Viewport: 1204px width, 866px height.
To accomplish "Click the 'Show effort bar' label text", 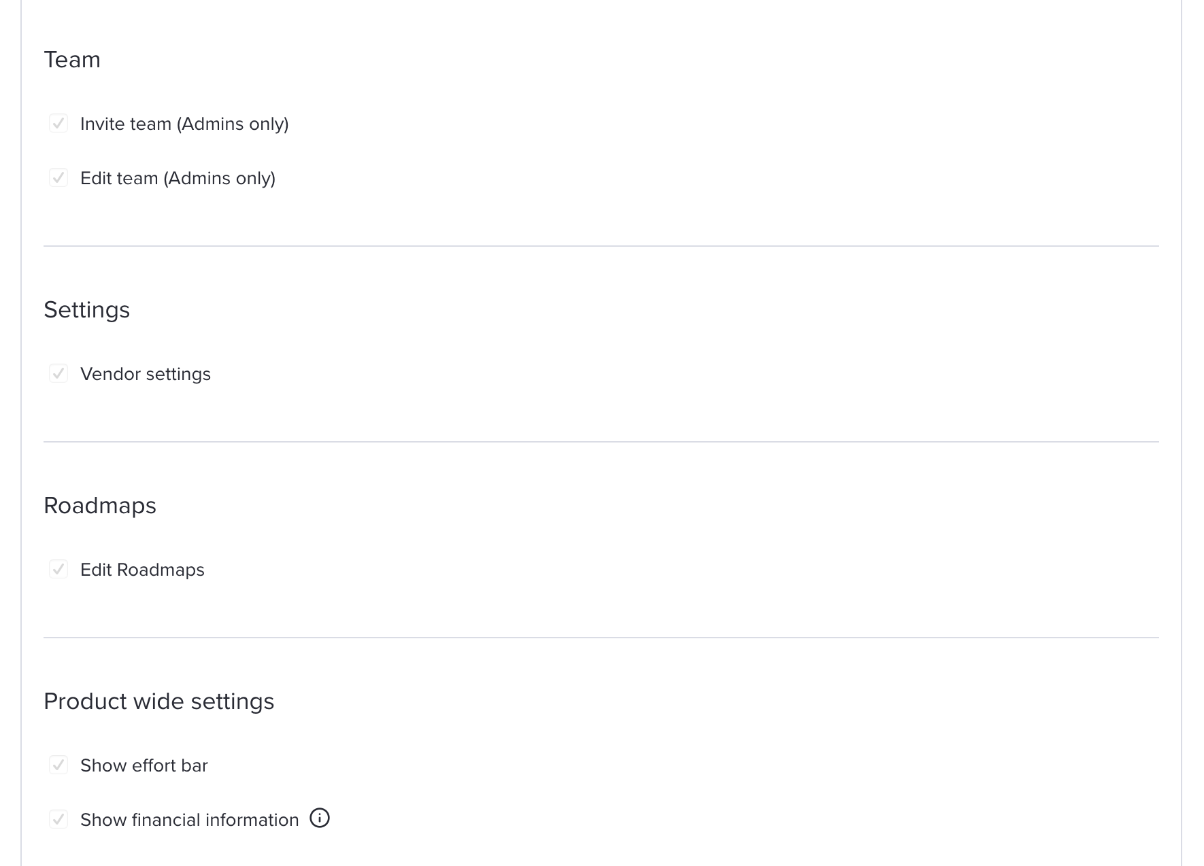I will [144, 765].
